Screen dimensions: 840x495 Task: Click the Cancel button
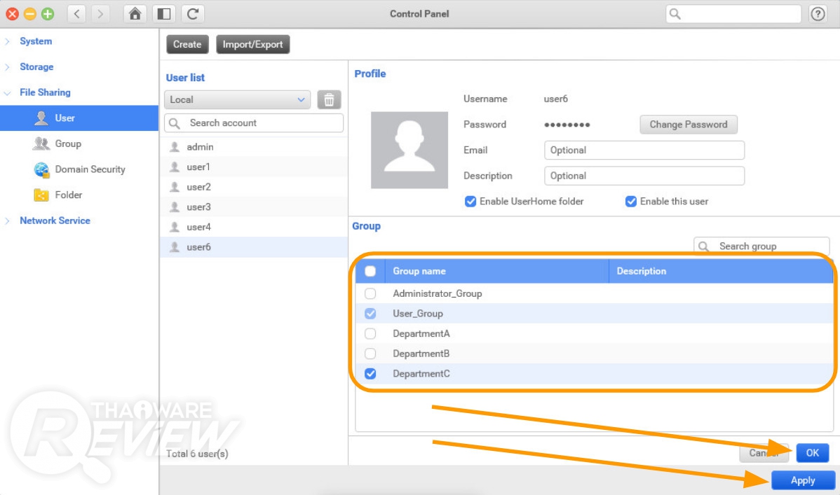coord(764,453)
